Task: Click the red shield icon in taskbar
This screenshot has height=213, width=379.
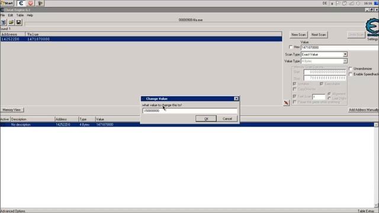Action: 30,3
